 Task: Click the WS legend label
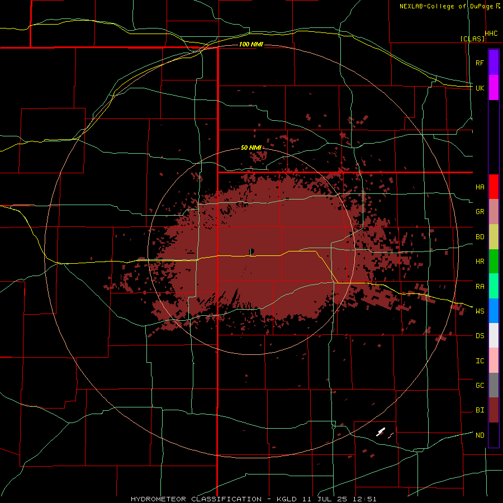click(x=480, y=311)
